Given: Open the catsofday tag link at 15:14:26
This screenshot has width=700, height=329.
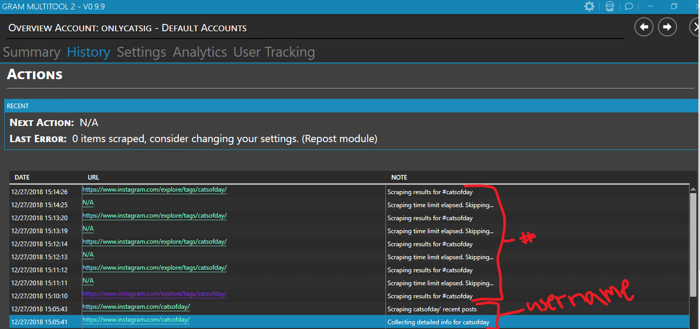Looking at the screenshot, I should [x=154, y=190].
